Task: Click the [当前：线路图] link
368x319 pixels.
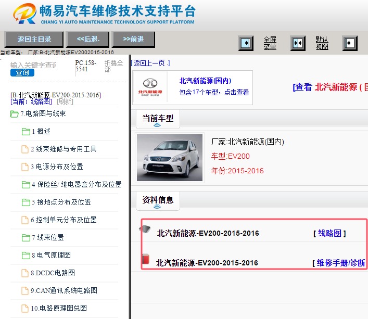Action: pos(31,101)
